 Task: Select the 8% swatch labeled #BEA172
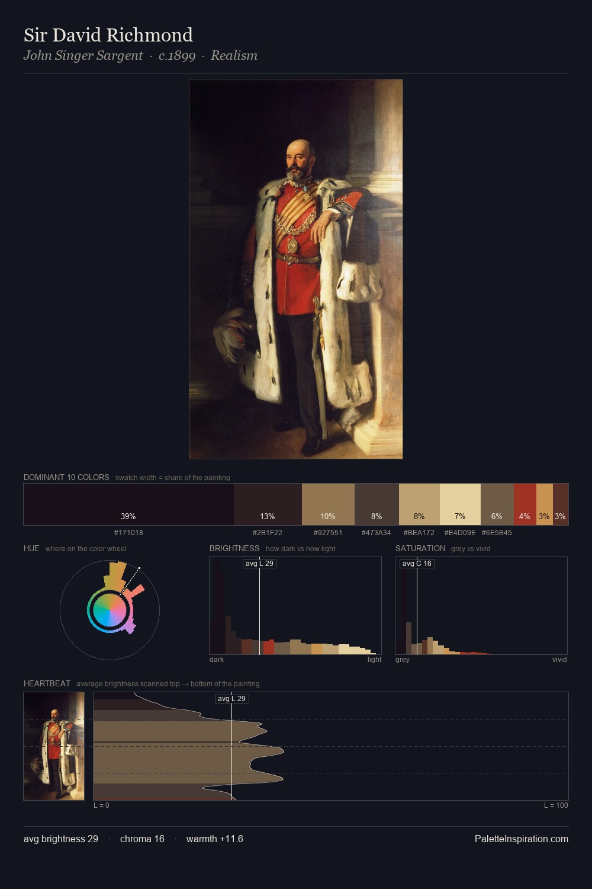(419, 504)
